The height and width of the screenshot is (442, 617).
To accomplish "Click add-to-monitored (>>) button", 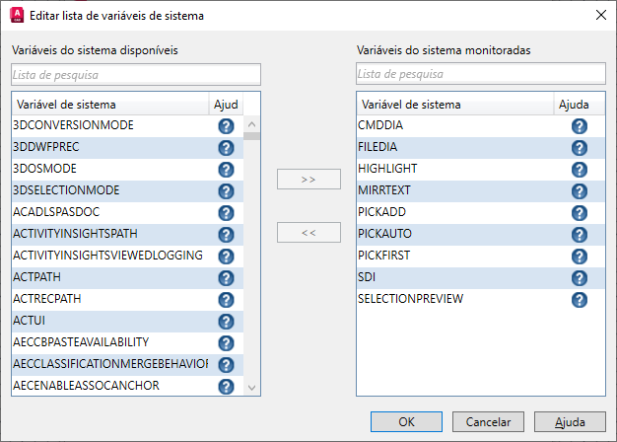I will pos(308,180).
